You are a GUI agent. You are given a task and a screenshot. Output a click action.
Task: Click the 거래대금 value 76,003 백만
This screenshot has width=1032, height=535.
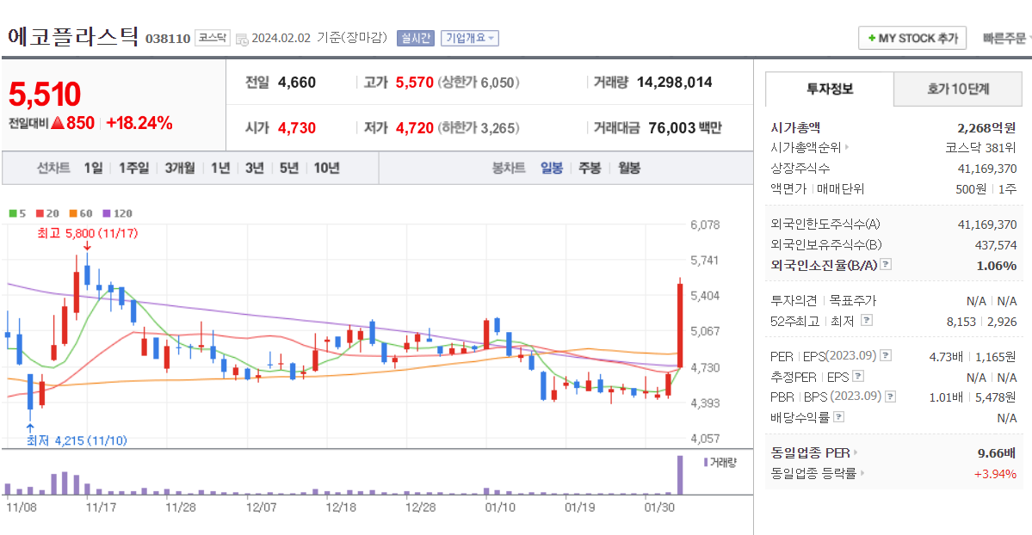click(685, 127)
